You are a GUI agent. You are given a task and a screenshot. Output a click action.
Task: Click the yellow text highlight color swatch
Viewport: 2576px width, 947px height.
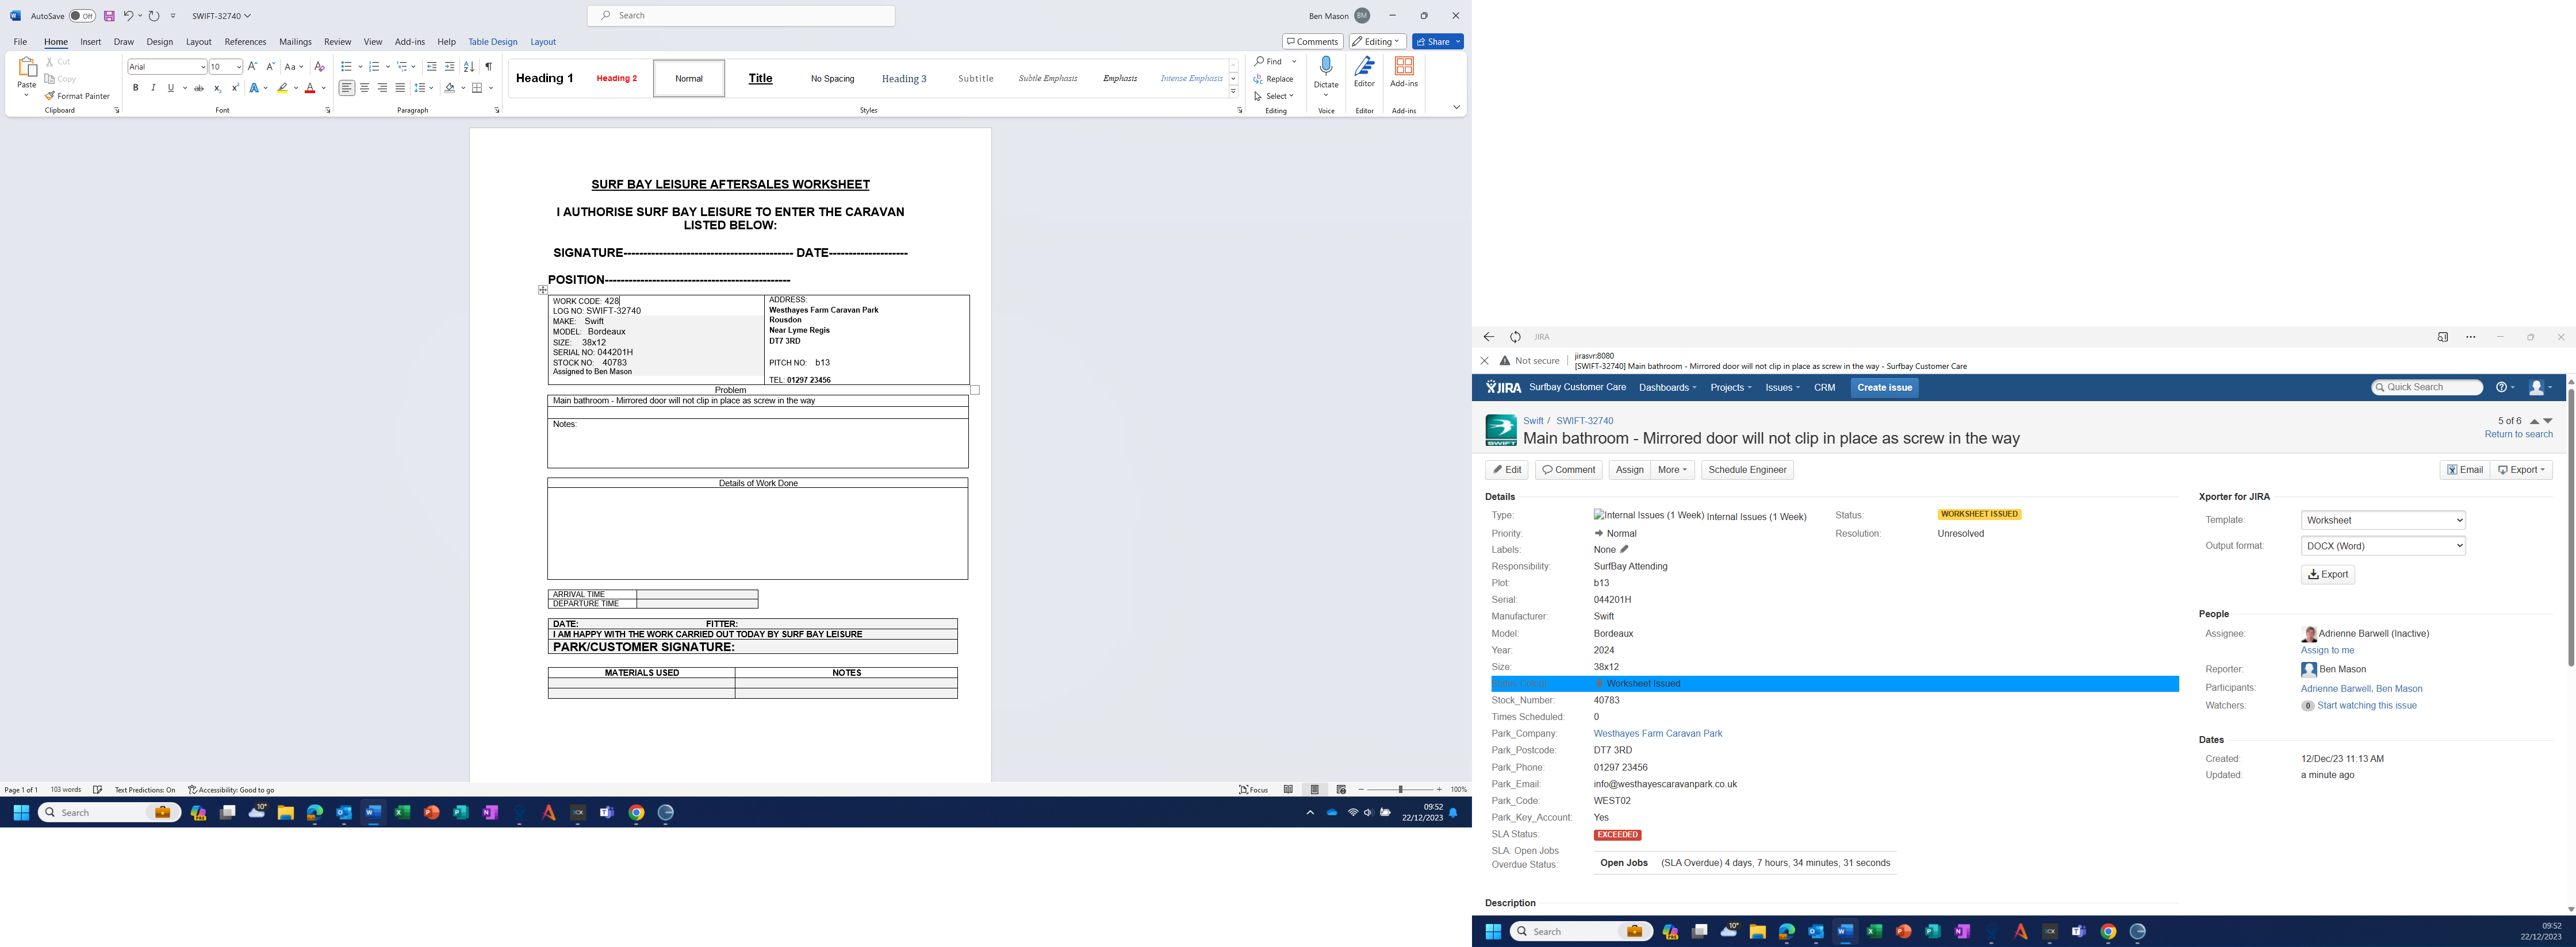(283, 88)
